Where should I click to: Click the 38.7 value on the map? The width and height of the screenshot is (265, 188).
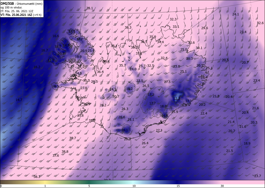point(73,138)
